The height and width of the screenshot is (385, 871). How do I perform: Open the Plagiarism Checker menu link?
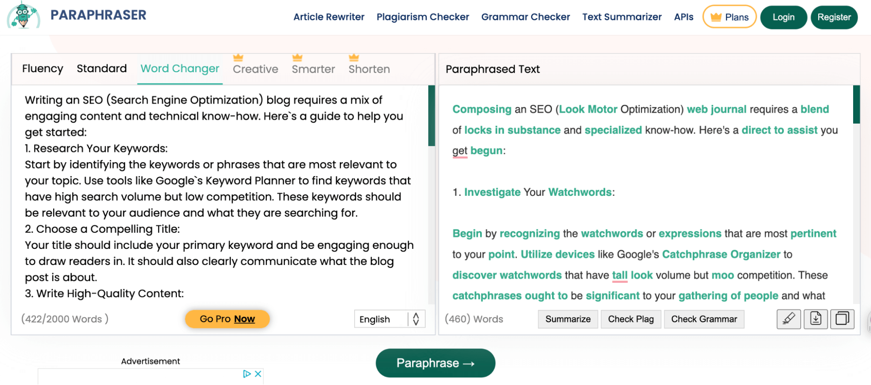click(x=423, y=17)
